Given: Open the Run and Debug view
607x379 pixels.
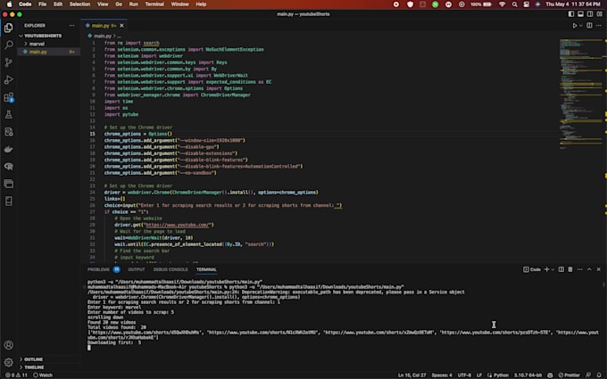Looking at the screenshot, I should pos(9,79).
